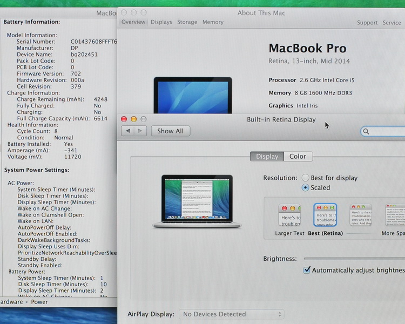The height and width of the screenshot is (324, 405).
Task: Switch to the Color tab
Action: [298, 156]
